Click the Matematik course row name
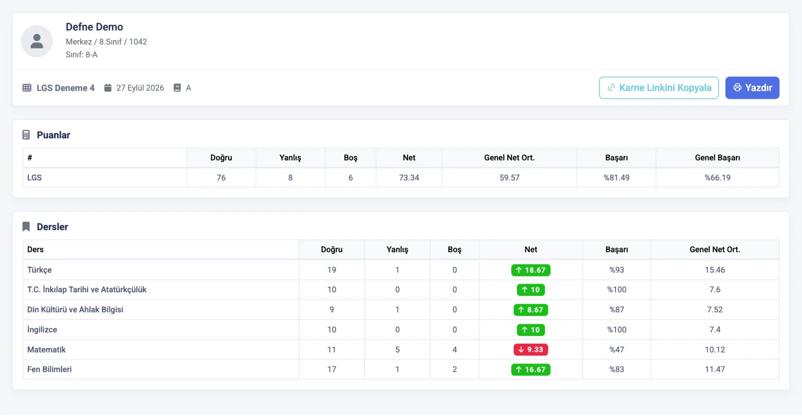Screen dimensions: 802x417 (47, 349)
